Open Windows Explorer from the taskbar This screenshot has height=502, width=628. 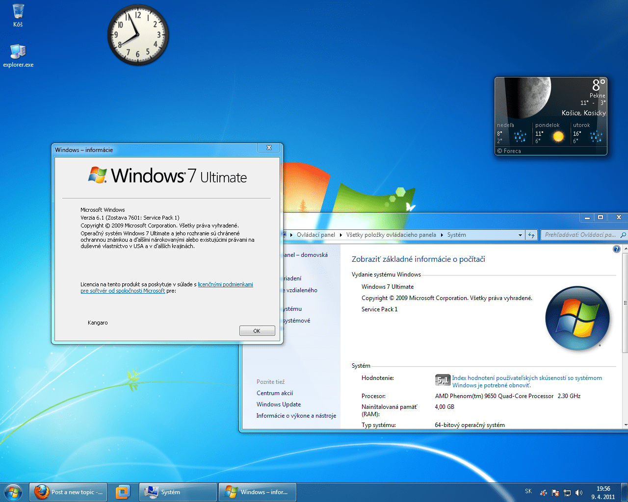tap(122, 492)
